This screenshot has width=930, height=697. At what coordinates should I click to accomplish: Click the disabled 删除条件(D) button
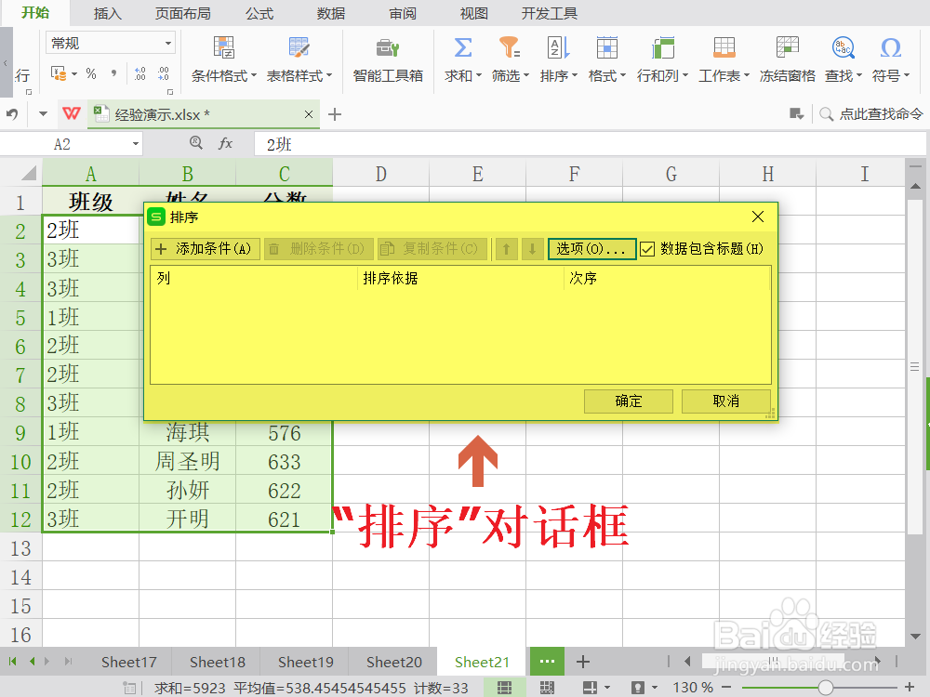tap(318, 249)
